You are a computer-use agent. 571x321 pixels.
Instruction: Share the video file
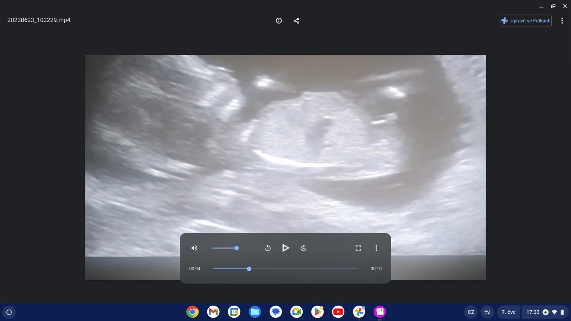(x=296, y=21)
